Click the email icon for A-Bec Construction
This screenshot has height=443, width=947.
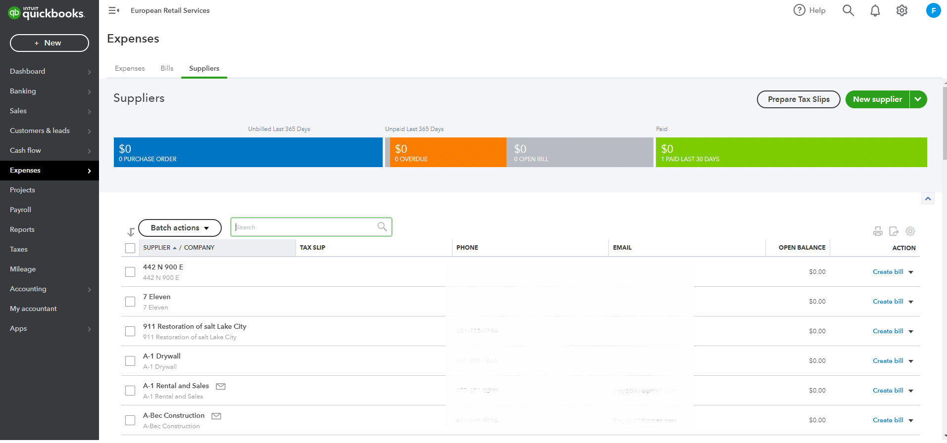pyautogui.click(x=216, y=416)
